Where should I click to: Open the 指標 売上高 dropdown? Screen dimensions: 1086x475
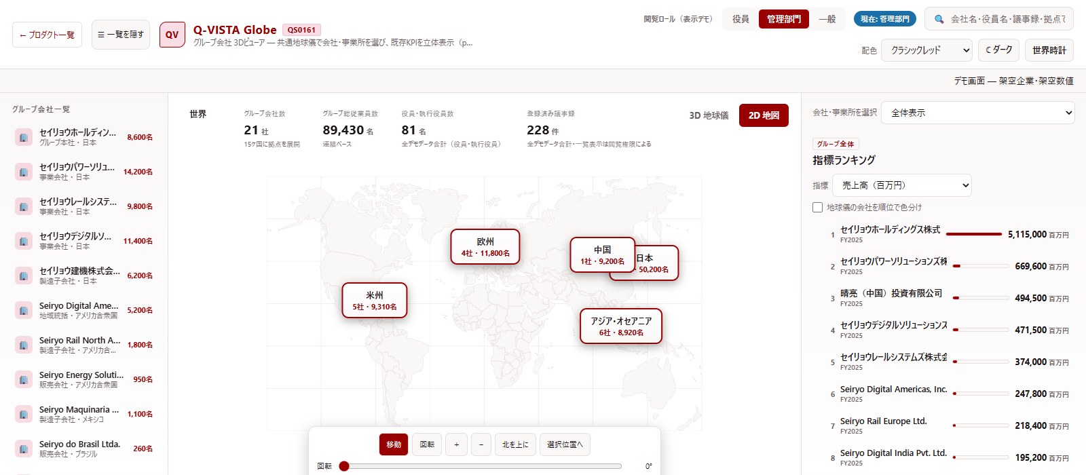pos(902,185)
